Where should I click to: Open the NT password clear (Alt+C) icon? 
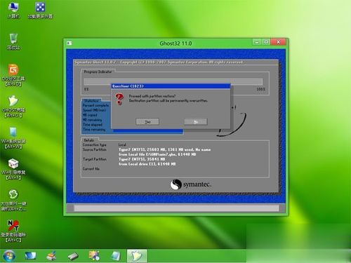pyautogui.click(x=13, y=231)
